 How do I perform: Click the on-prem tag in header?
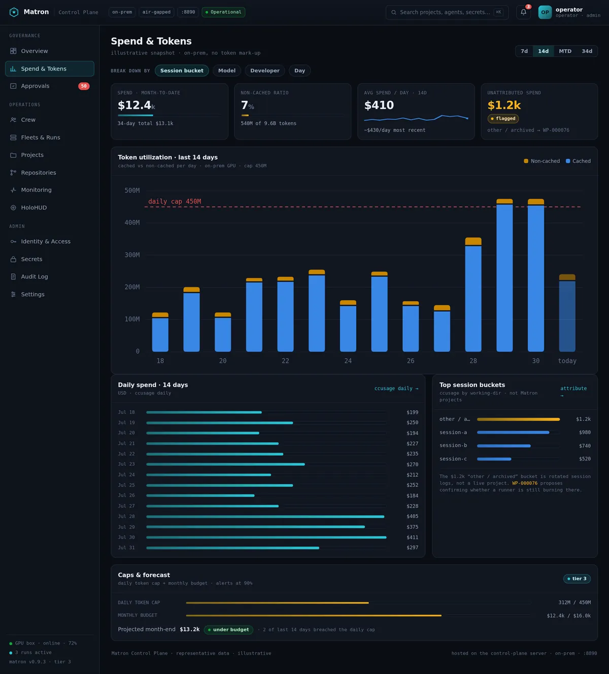tap(122, 12)
